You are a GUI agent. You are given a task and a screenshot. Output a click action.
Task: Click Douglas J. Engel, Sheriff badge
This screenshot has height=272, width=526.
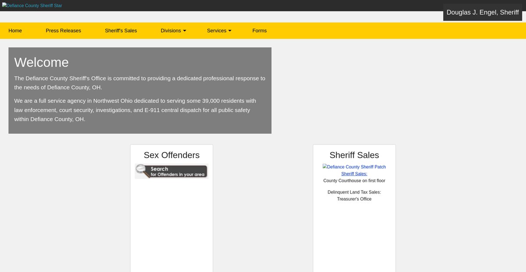(483, 12)
